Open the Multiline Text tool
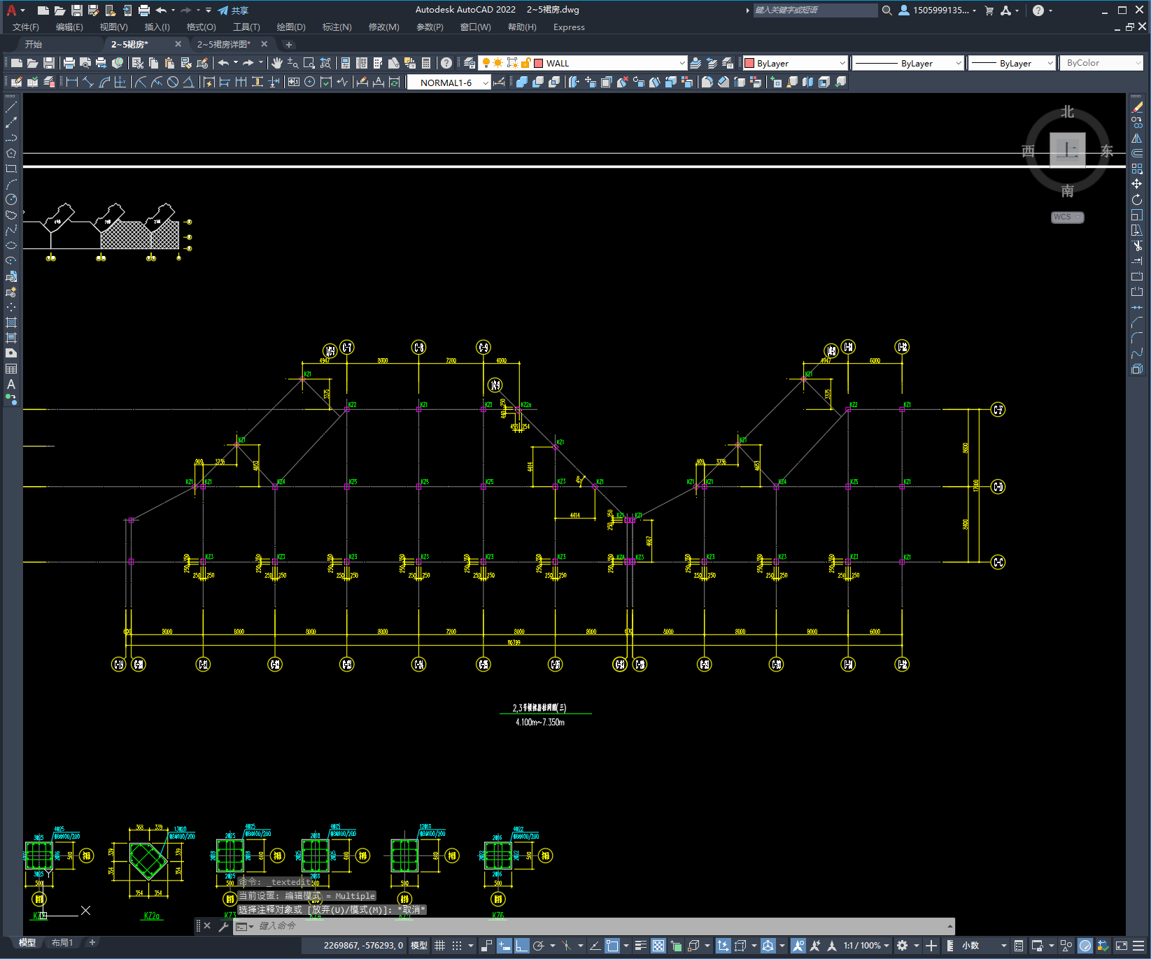Viewport: 1151px width, 959px height. coord(11,384)
